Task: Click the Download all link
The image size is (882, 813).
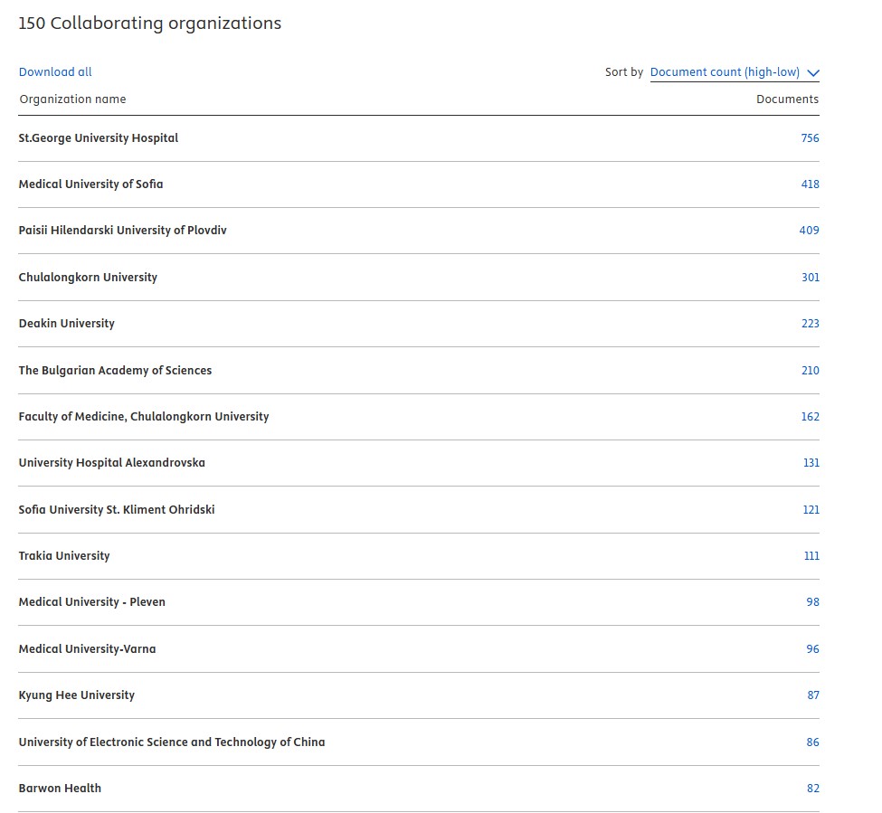Action: pos(55,72)
